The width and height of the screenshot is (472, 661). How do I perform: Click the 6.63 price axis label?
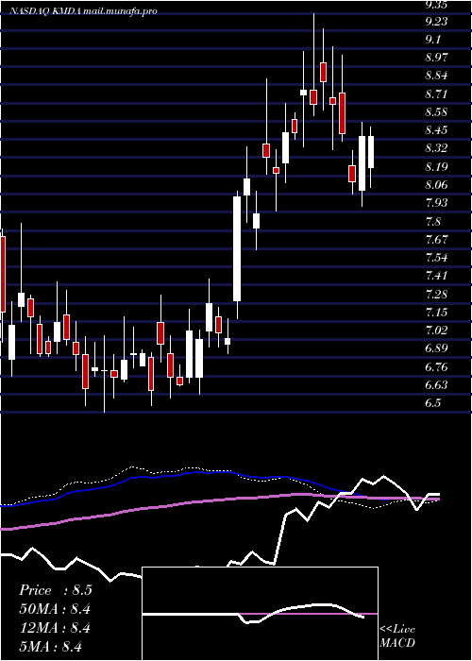[x=436, y=385]
